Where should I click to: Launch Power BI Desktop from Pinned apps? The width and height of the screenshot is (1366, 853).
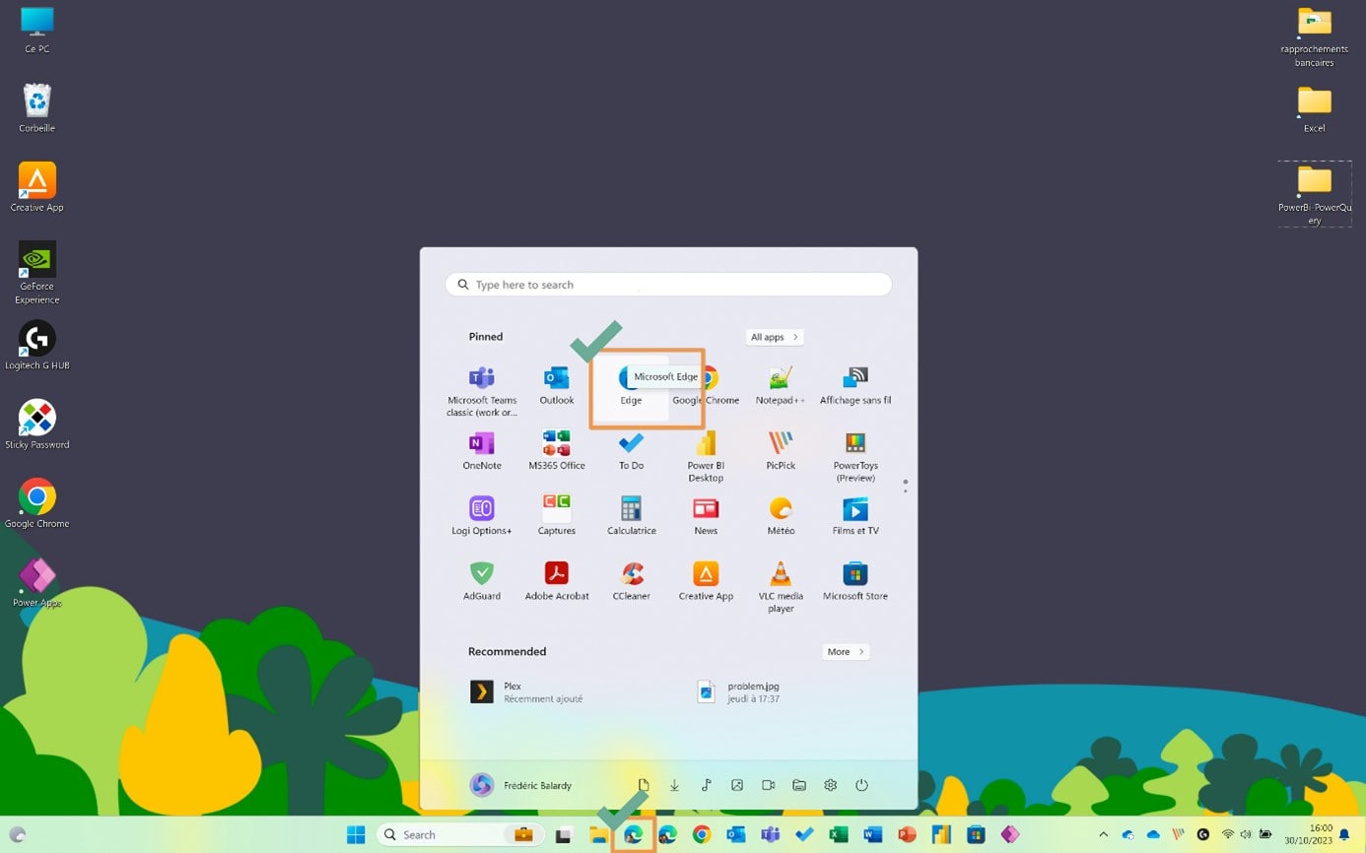pos(706,456)
